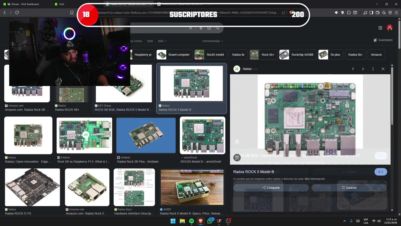Viewport: 401px width, 226px height.
Task: Open three-dot options in preview panel
Action: point(373,69)
